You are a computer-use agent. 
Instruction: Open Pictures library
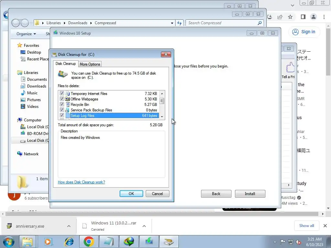pos(34,99)
